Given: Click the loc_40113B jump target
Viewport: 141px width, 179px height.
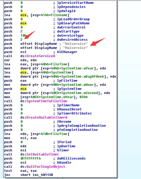Looking at the screenshot, I should pyautogui.click(x=43, y=175).
